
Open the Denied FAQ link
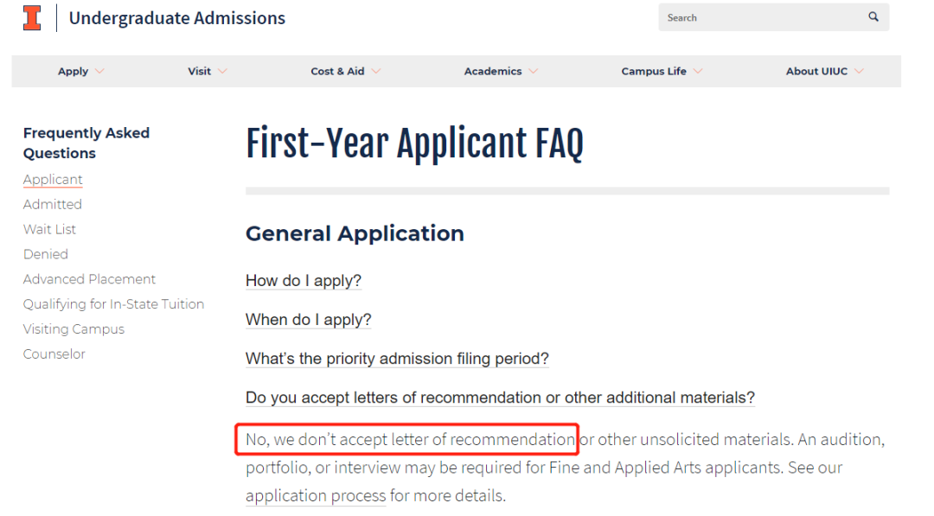45,254
